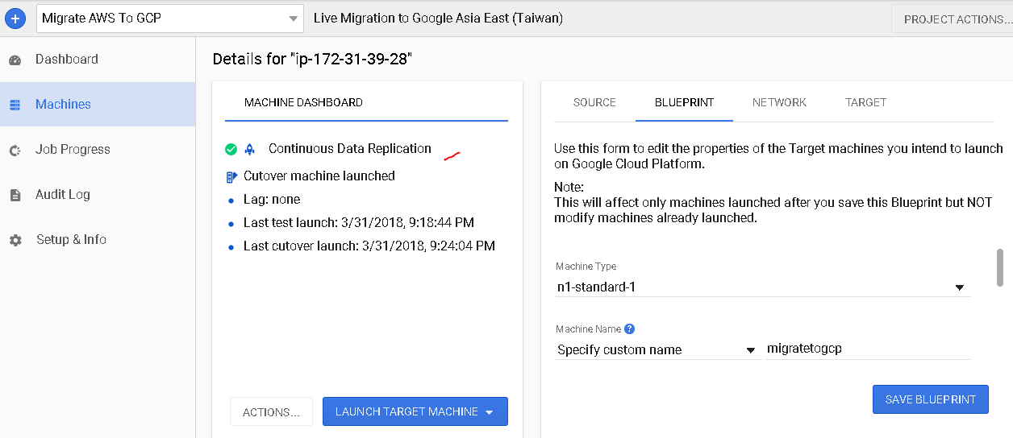The image size is (1013, 438).
Task: Switch to the Network tab
Action: (779, 102)
